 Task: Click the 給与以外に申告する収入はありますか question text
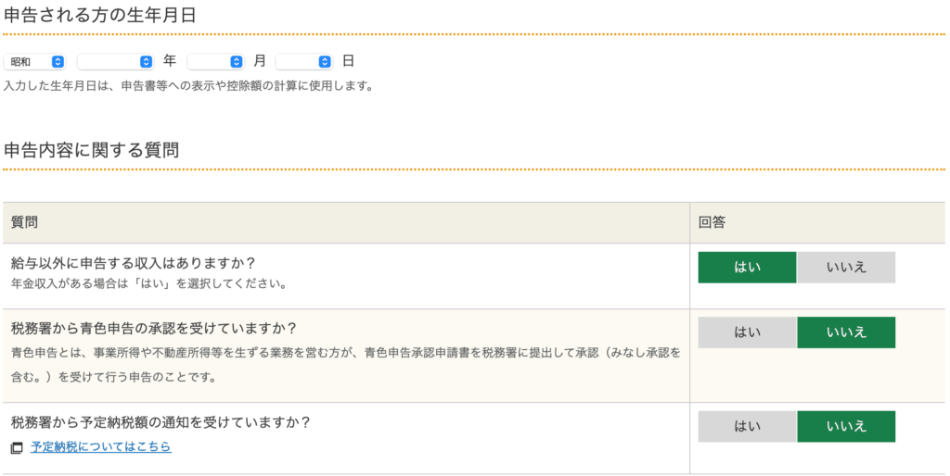coord(133,263)
